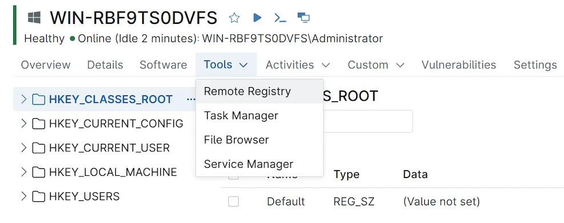This screenshot has width=564, height=223.
Task: Click the HKEY_CURRENT_CONFIG folder icon
Action: click(x=38, y=123)
